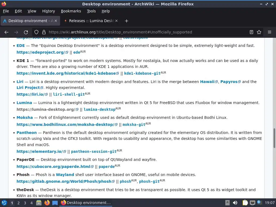Click the clock showing 19:07
Viewport: 276px width, 207px height.
[x=270, y=203]
